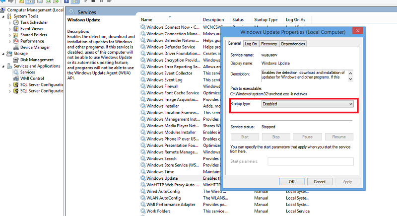The height and width of the screenshot is (216, 397).
Task: Select the Event Viewer icon in tree
Action: pyautogui.click(x=16, y=29)
